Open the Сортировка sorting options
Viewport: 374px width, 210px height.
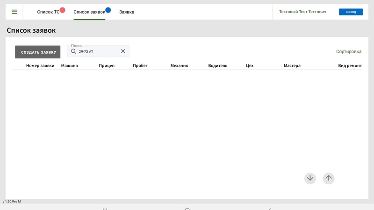349,52
